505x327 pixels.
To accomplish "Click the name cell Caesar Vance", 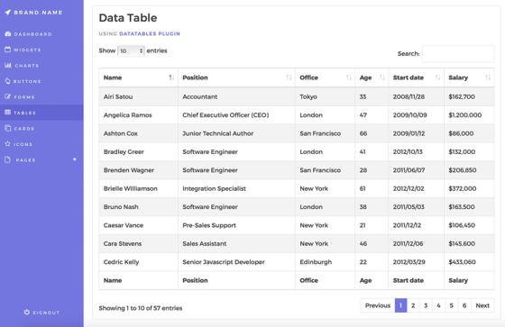I will (x=139, y=225).
